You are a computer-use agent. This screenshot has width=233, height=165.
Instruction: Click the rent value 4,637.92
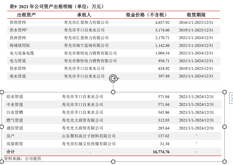[162, 23]
